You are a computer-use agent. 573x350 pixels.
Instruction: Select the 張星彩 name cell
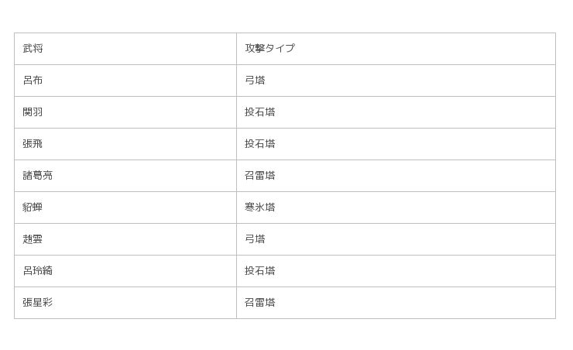point(125,303)
